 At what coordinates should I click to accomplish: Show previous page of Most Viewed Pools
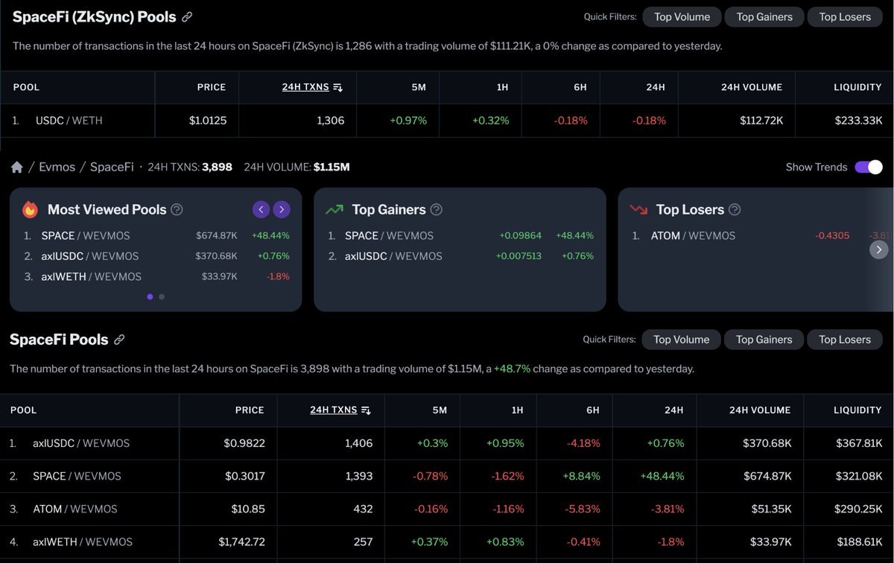coord(261,209)
